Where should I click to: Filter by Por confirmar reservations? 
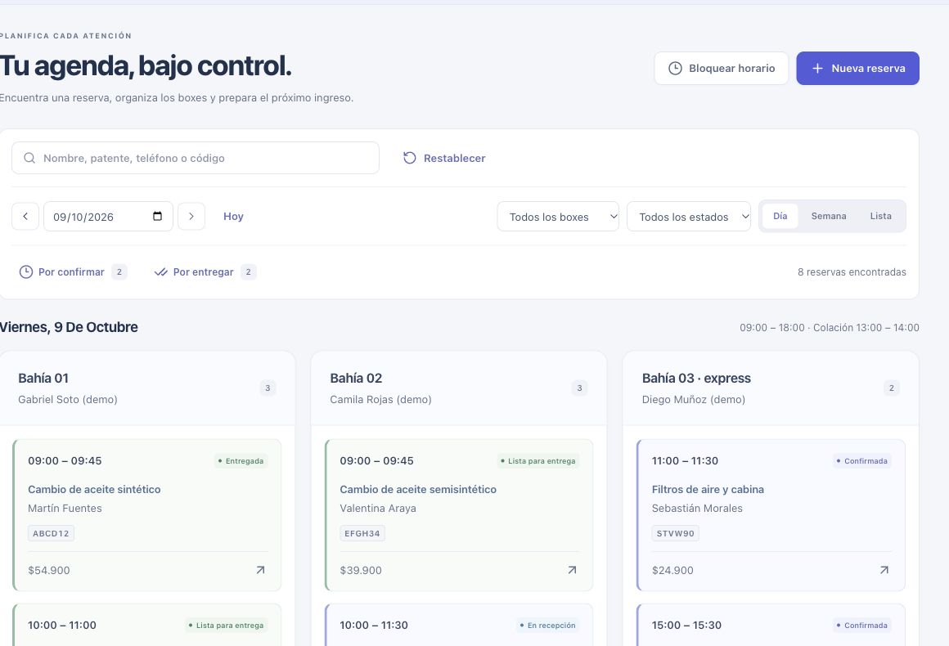[x=74, y=272]
